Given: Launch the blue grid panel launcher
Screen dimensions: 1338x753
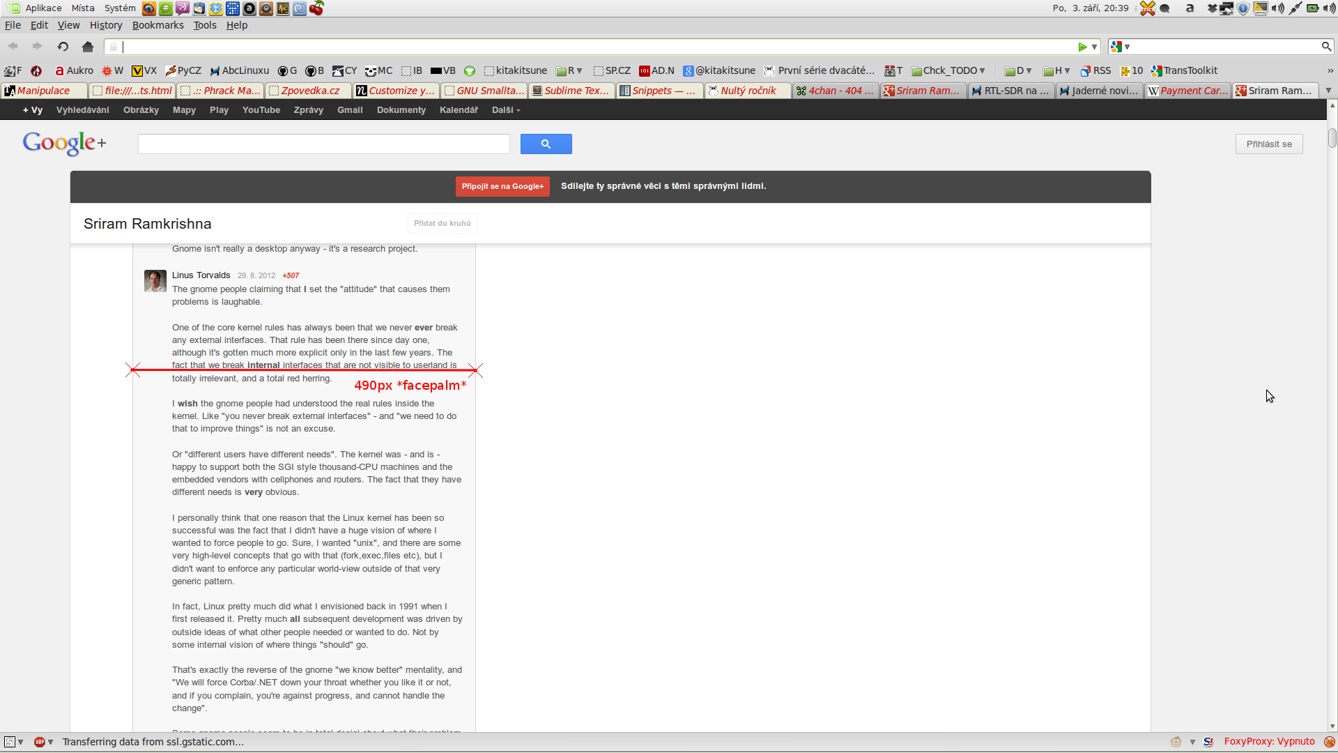Looking at the screenshot, I should pos(233,8).
